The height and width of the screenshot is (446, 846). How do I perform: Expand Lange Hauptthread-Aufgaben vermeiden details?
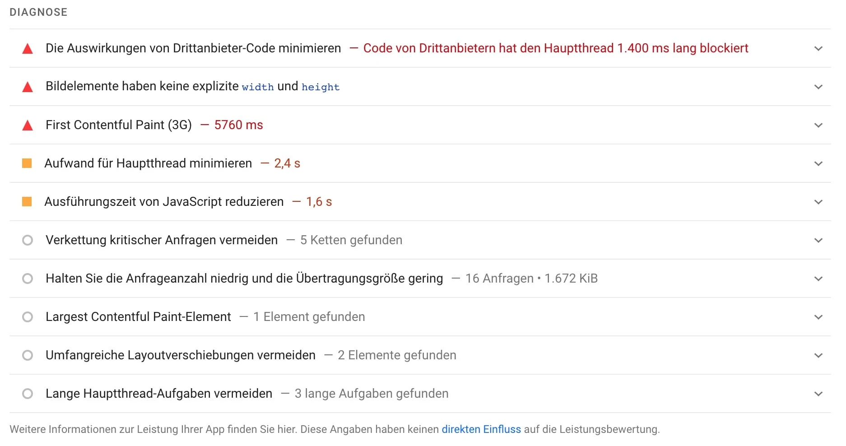coord(818,393)
